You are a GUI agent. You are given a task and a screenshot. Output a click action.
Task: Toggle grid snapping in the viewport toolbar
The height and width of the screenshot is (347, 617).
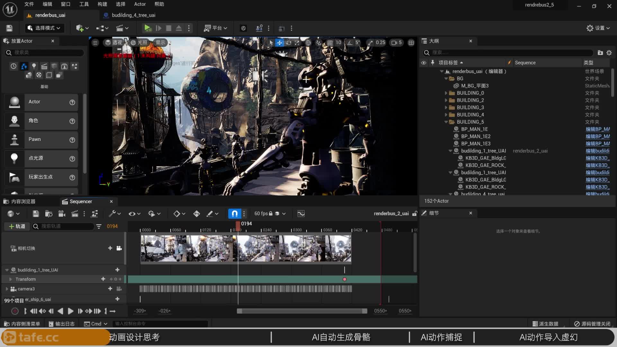point(330,42)
